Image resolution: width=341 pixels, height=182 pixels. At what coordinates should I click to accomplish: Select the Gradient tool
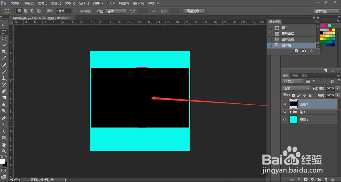pos(4,98)
